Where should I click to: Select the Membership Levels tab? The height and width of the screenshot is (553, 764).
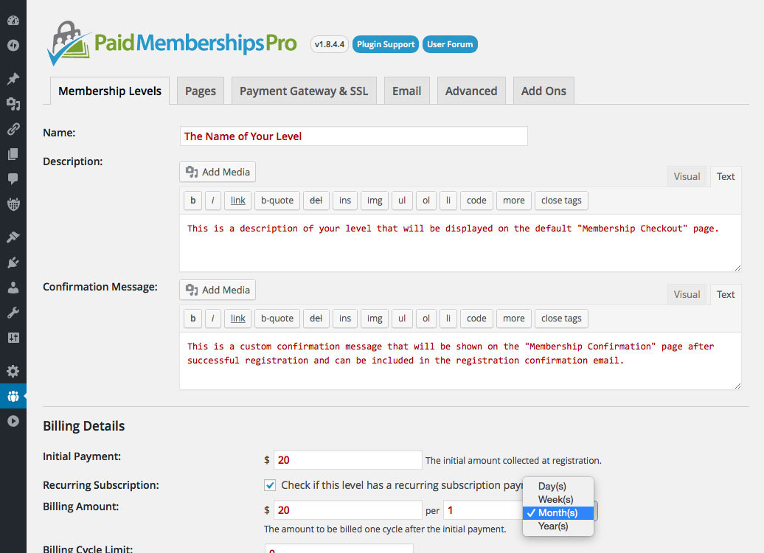(x=110, y=91)
